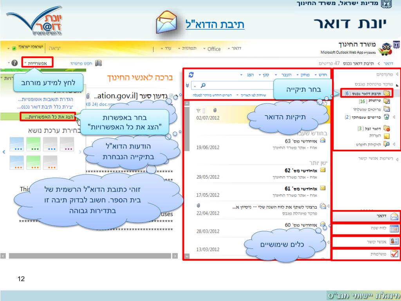Click the חפש מישהו (Find someone) field
The image size is (401, 301).
tap(81, 63)
